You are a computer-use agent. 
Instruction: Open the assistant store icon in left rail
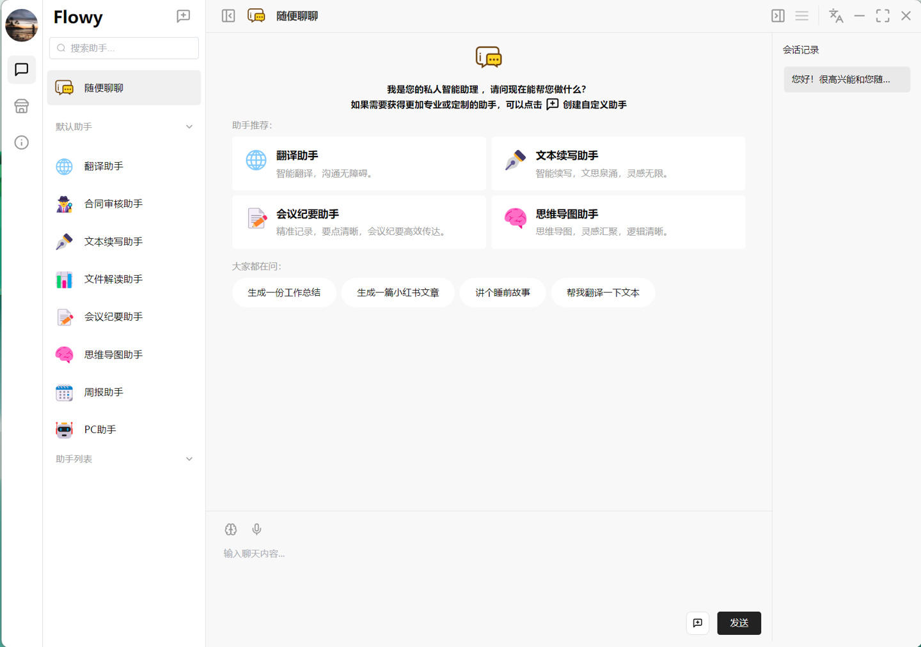tap(22, 106)
